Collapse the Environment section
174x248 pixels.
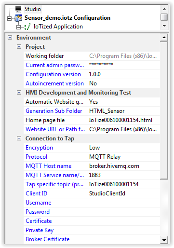(10, 38)
